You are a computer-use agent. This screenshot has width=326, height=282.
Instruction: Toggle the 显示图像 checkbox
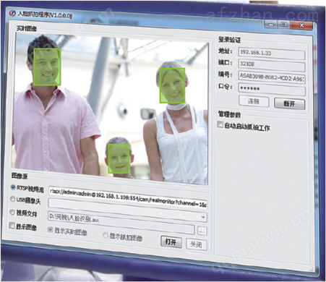tap(12, 226)
